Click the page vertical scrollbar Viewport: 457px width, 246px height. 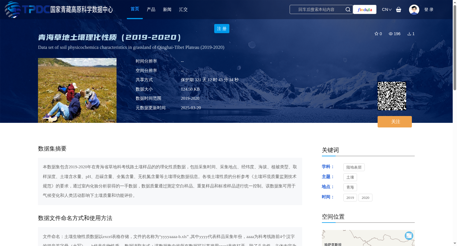(x=455, y=47)
